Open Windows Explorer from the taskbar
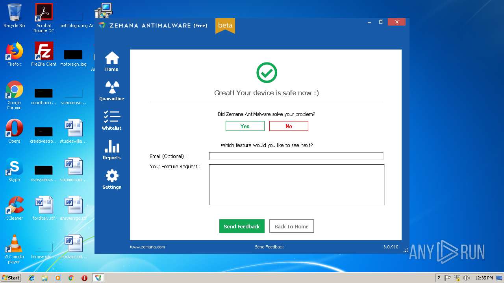Screen dimensions: 504x283 (44, 278)
